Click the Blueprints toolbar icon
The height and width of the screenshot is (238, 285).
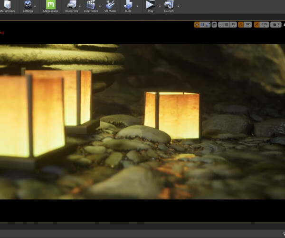(72, 6)
